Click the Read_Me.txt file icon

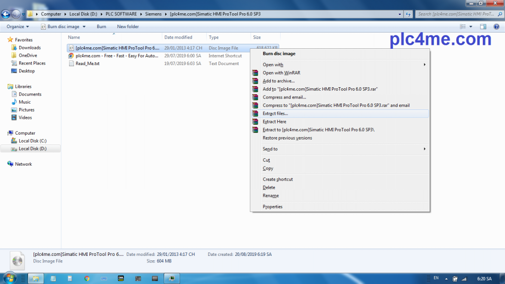pos(72,64)
